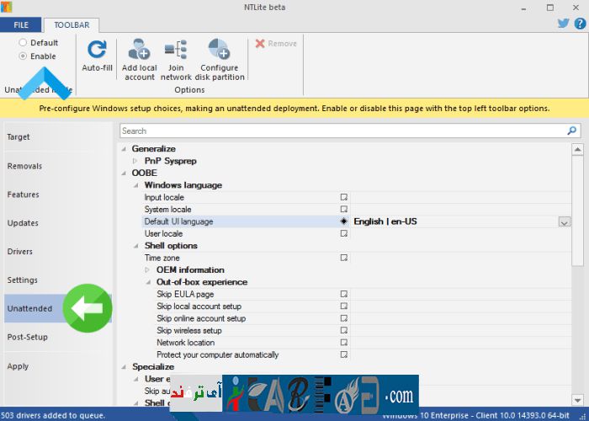Image resolution: width=589 pixels, height=421 pixels.
Task: Click inside the Search input field
Action: [337, 131]
